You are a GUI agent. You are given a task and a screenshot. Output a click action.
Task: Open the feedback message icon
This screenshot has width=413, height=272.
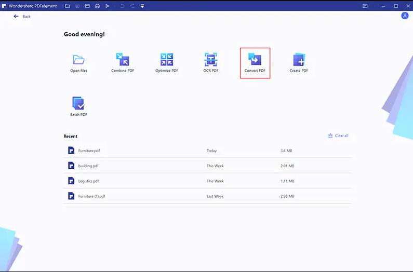click(365, 6)
